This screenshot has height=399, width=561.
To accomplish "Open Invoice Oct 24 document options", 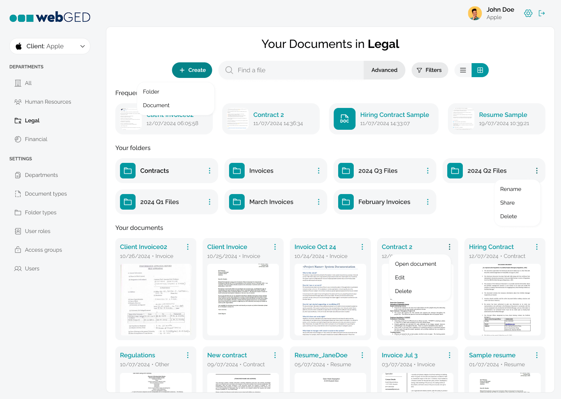I will (362, 247).
